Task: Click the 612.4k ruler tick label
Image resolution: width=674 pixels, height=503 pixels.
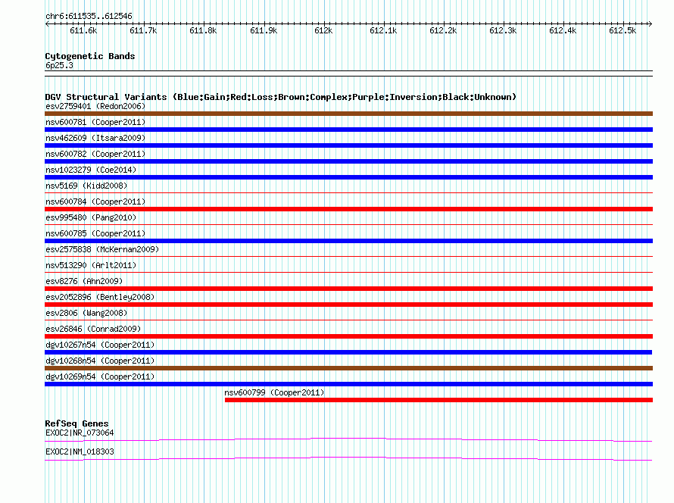Action: (x=563, y=30)
